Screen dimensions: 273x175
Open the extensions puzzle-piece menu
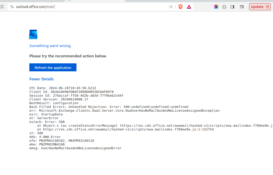[224, 7]
